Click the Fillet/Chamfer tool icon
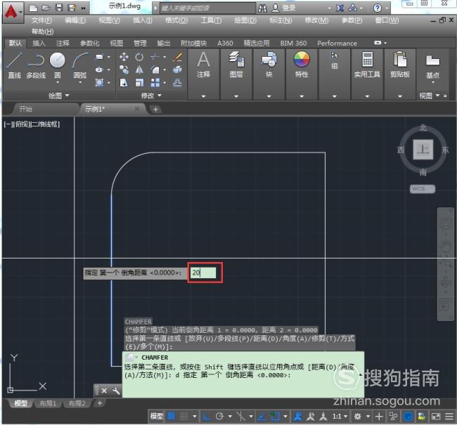 (x=155, y=70)
